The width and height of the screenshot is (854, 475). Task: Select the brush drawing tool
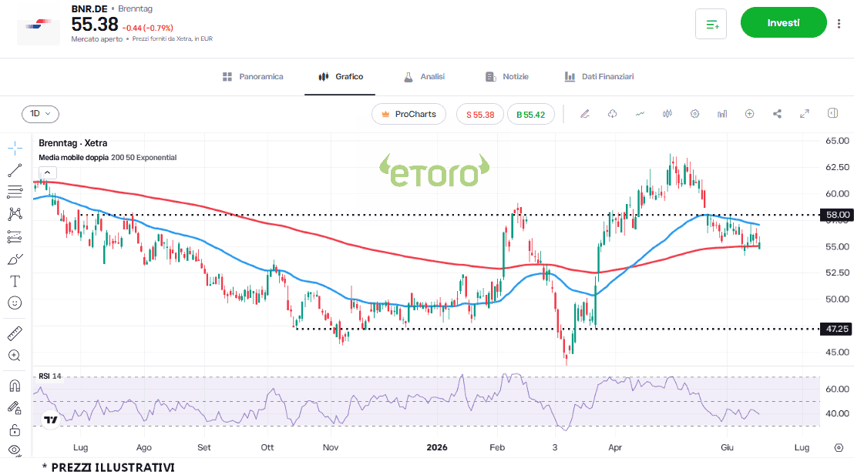coord(15,259)
